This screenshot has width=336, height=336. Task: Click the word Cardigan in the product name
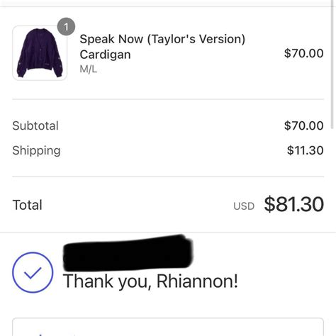click(105, 55)
